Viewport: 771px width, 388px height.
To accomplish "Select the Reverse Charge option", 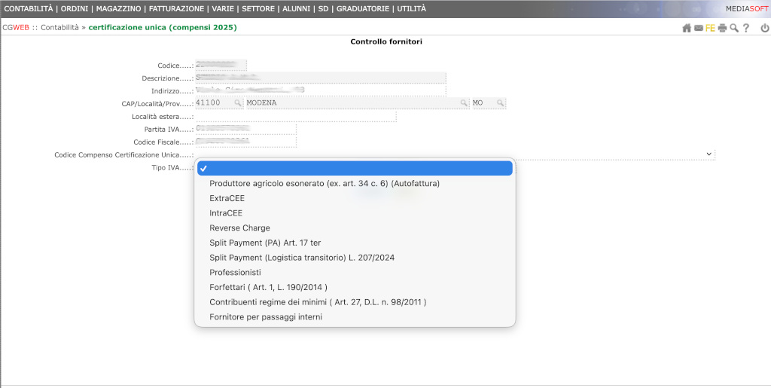I will [x=239, y=228].
